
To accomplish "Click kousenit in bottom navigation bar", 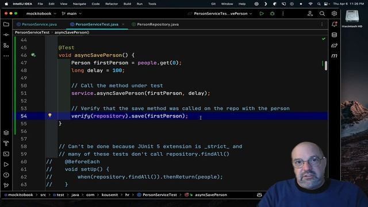I will point(110,195).
